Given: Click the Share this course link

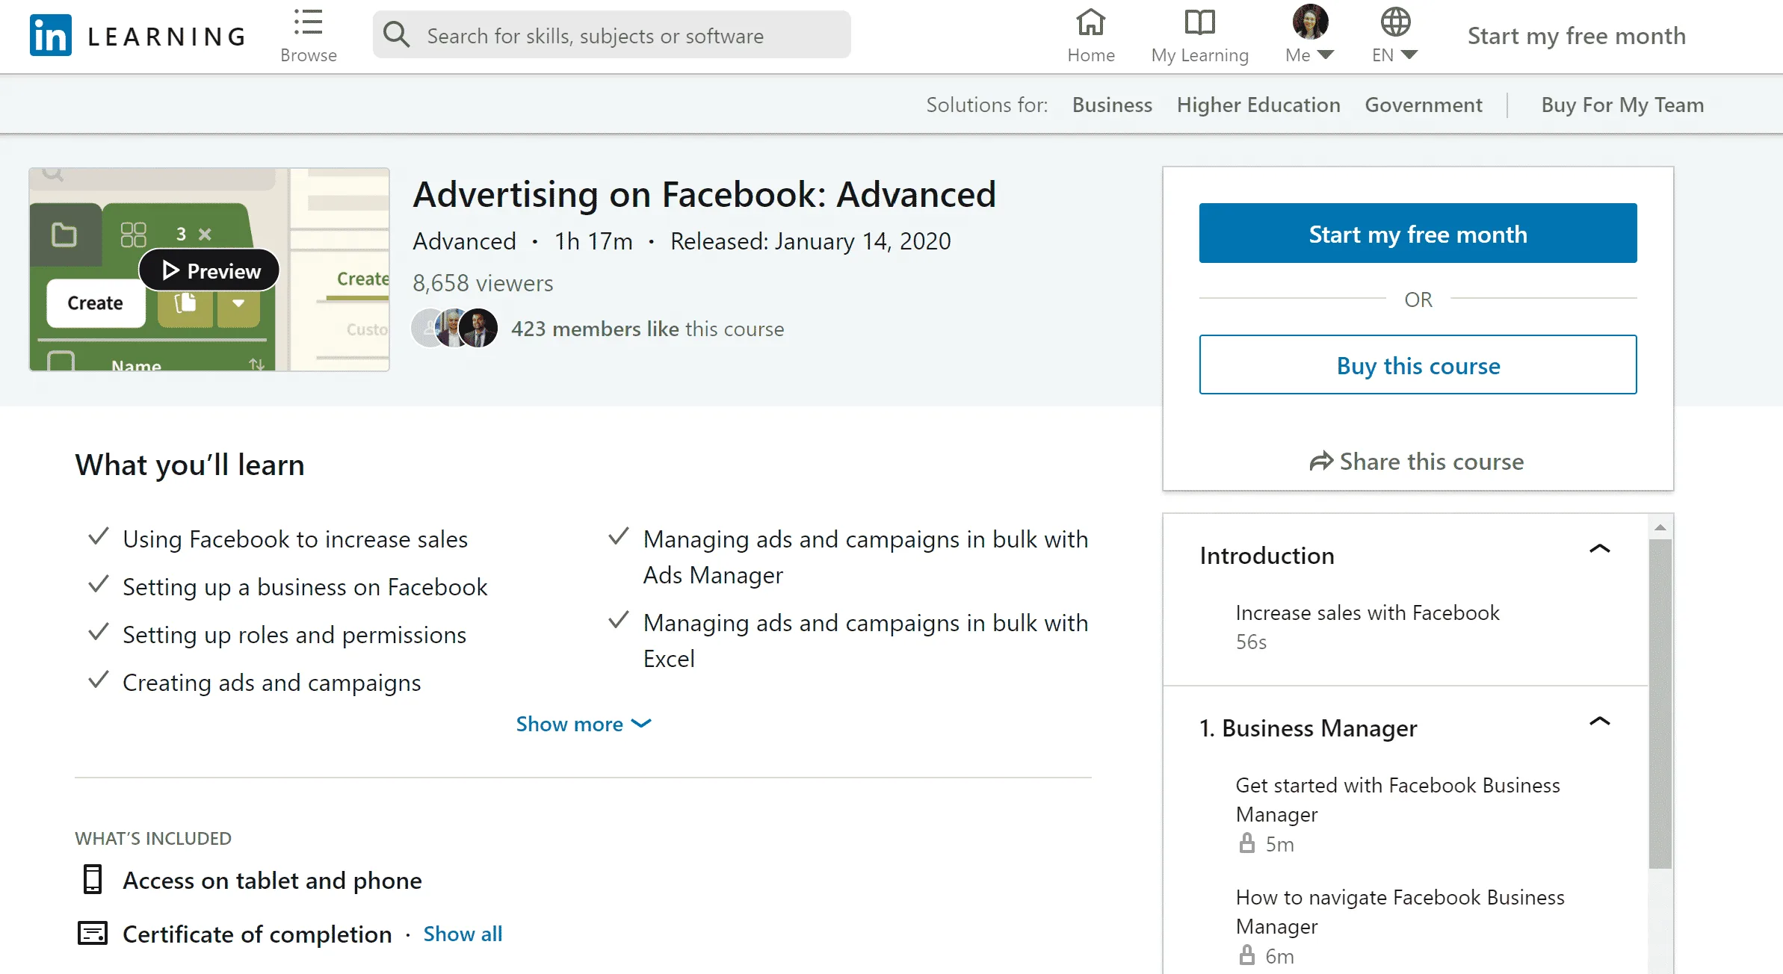Looking at the screenshot, I should (x=1417, y=462).
